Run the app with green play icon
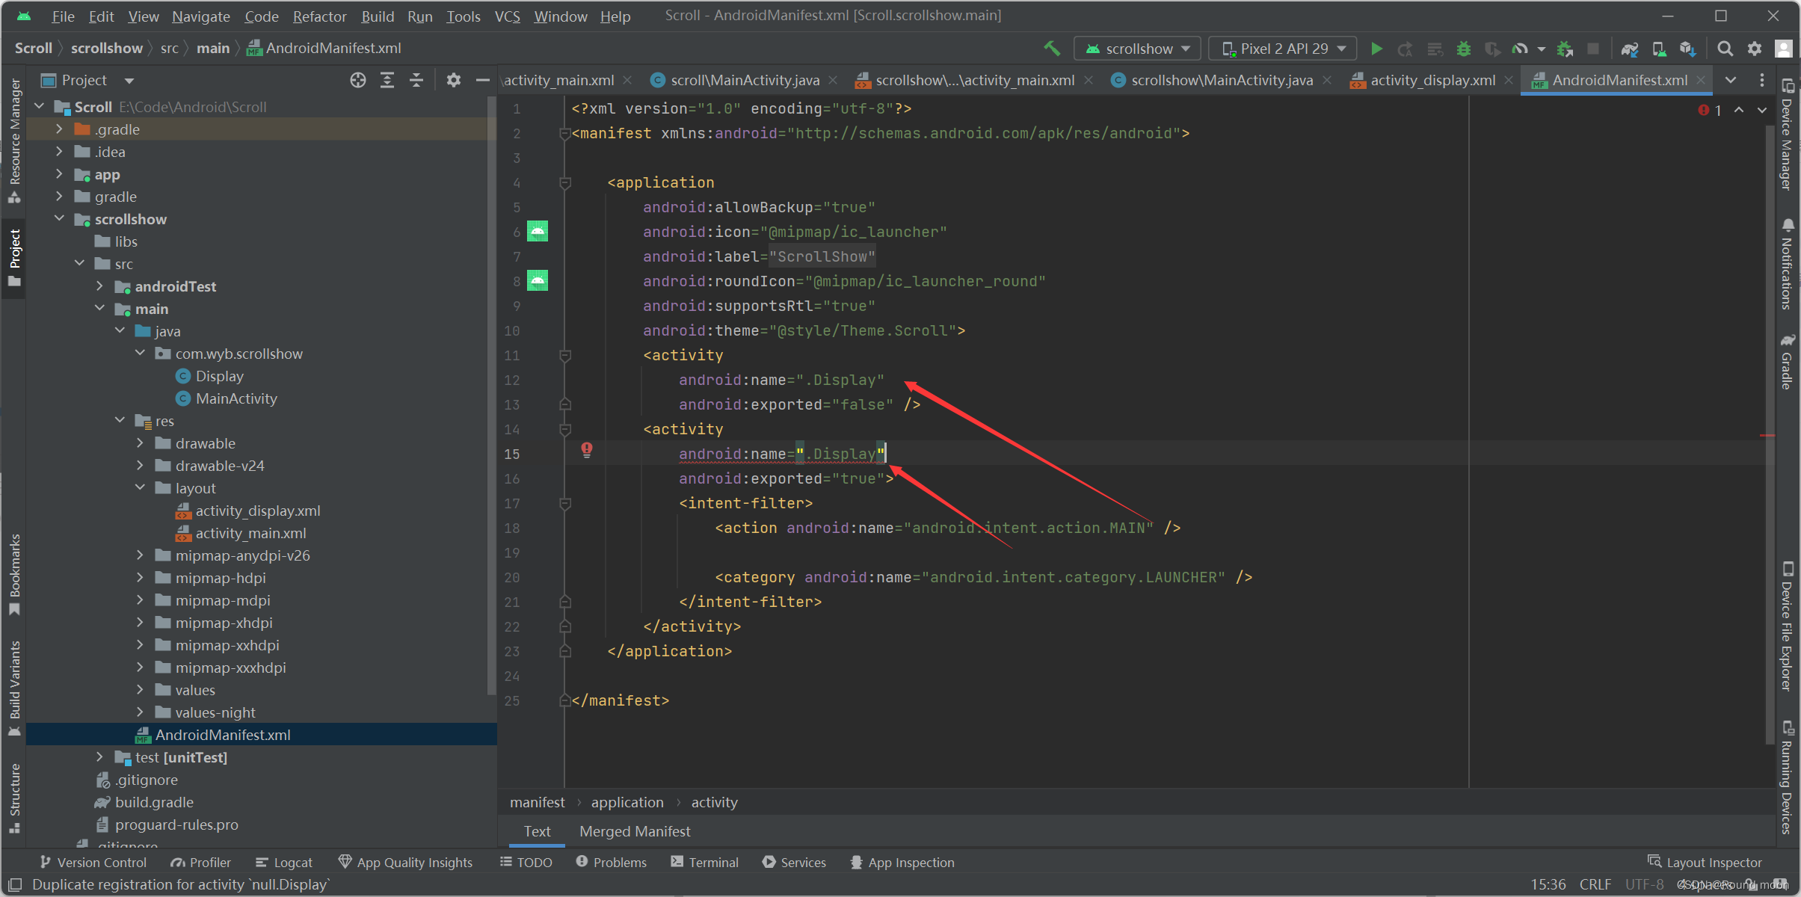This screenshot has height=897, width=1801. tap(1376, 49)
